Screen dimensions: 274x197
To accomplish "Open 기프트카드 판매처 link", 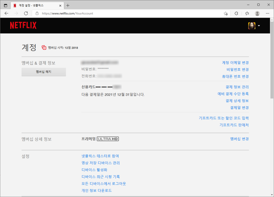I will pyautogui.click(x=234, y=125).
